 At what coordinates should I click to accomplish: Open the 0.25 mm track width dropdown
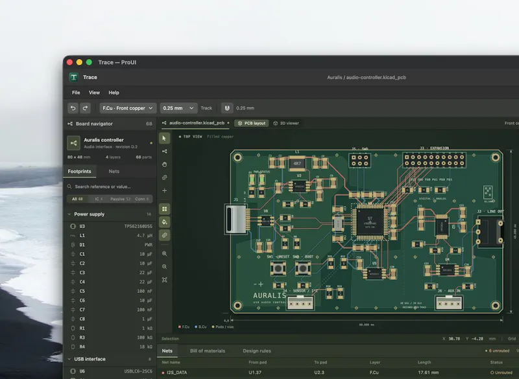(178, 108)
